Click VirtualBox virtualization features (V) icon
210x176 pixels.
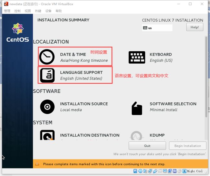coord(175,171)
